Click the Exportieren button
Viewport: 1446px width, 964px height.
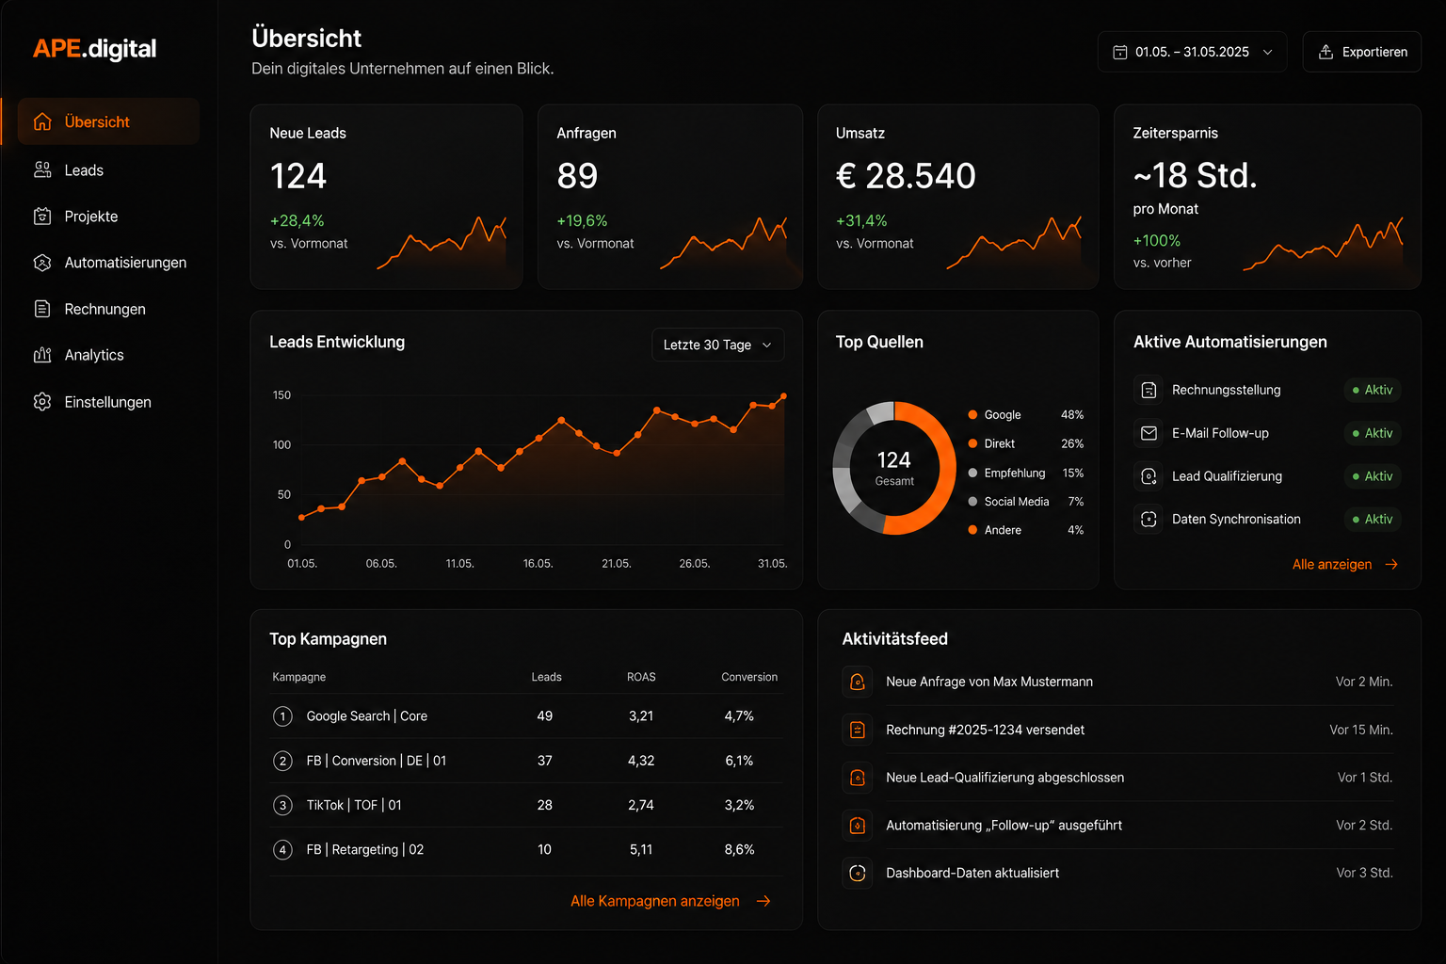pos(1362,52)
